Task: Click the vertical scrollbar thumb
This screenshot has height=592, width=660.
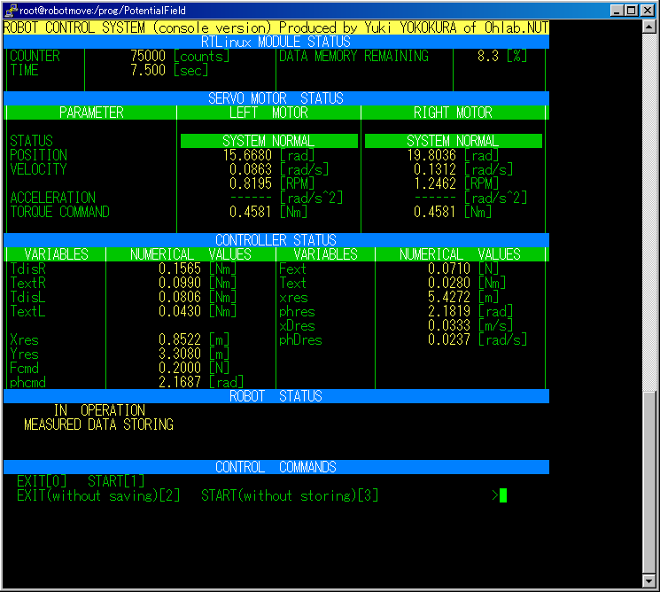Action: coord(649,483)
